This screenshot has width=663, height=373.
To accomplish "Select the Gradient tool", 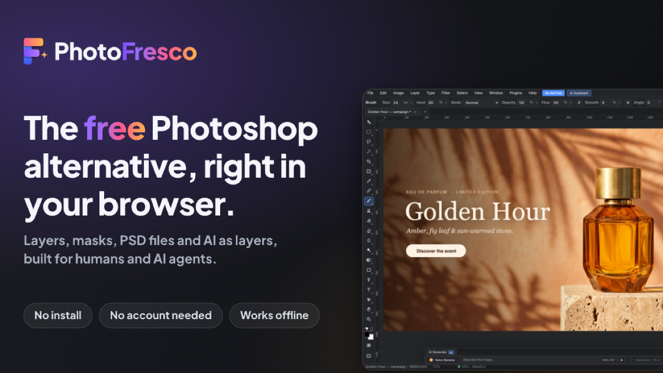I will click(x=369, y=260).
